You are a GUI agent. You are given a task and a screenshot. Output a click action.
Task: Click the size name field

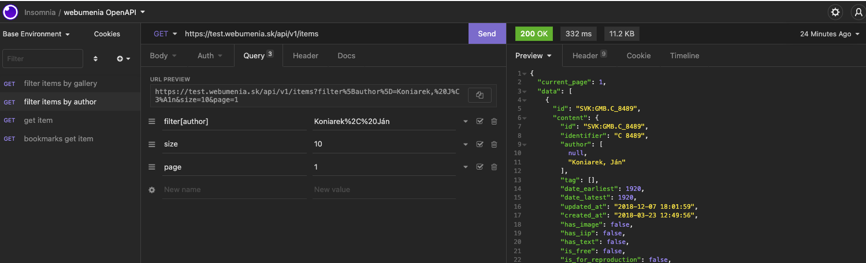[234, 144]
